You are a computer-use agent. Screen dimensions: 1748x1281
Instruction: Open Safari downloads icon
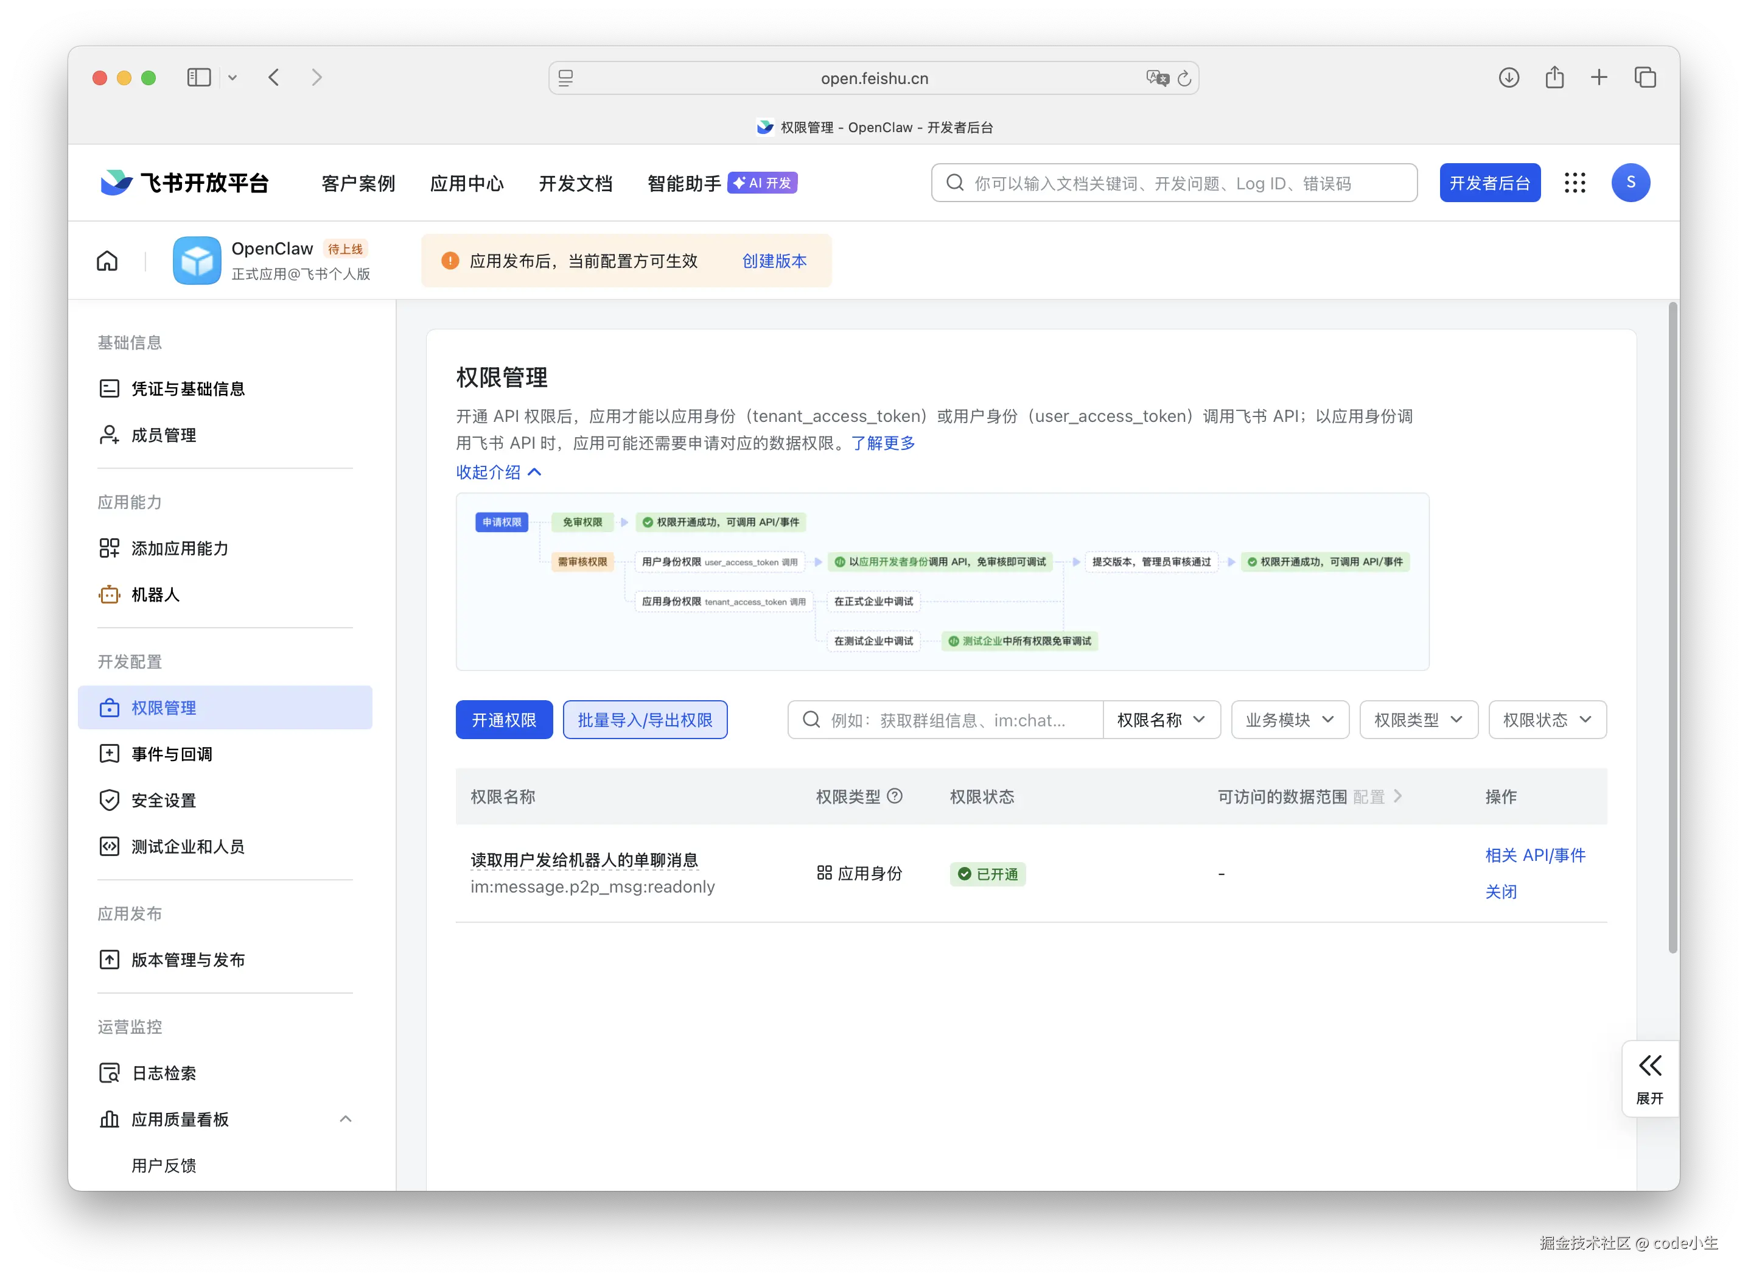[x=1508, y=77]
